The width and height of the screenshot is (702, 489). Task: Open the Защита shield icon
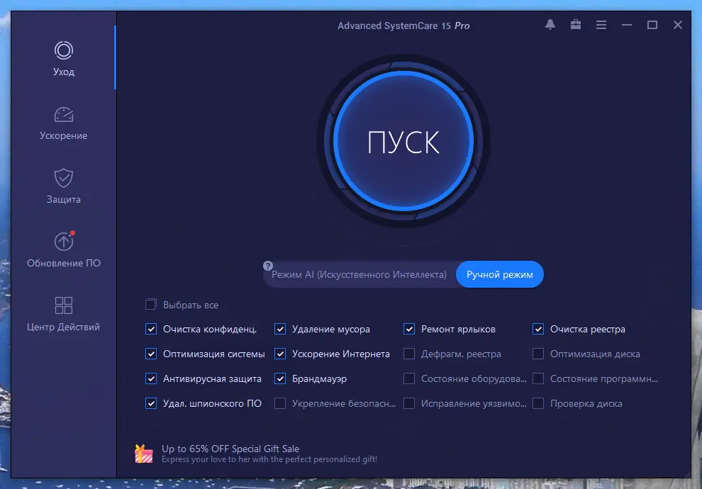[64, 178]
